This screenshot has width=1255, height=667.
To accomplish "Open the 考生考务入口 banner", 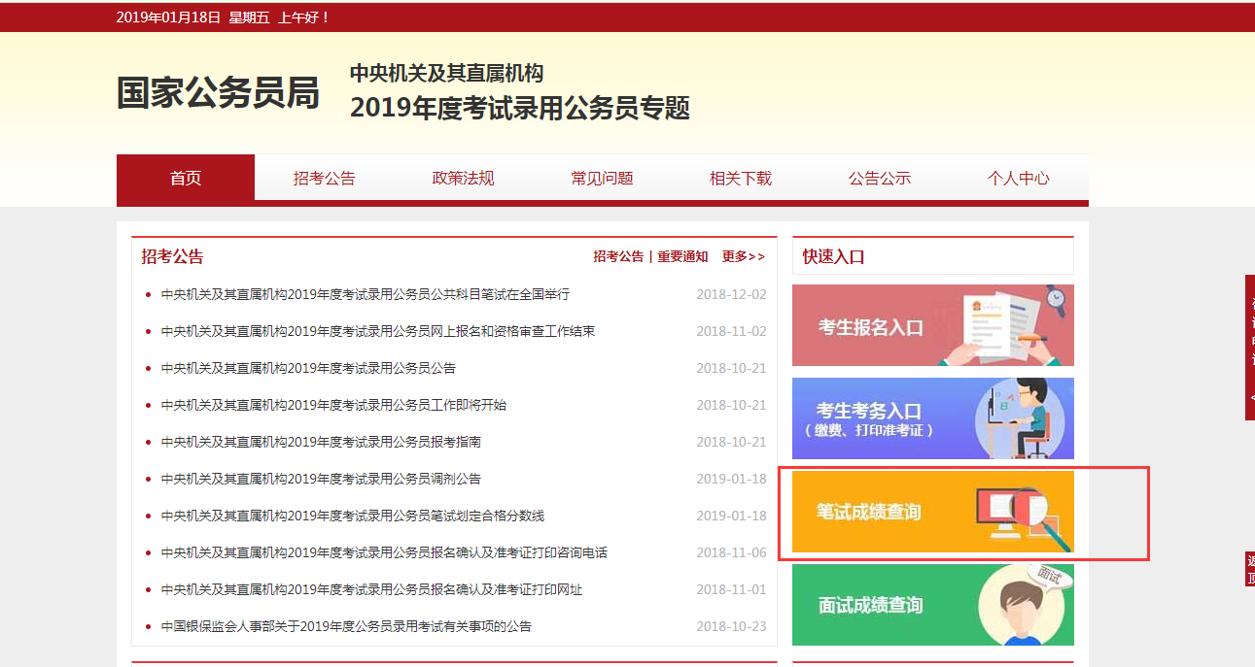I will click(x=932, y=418).
